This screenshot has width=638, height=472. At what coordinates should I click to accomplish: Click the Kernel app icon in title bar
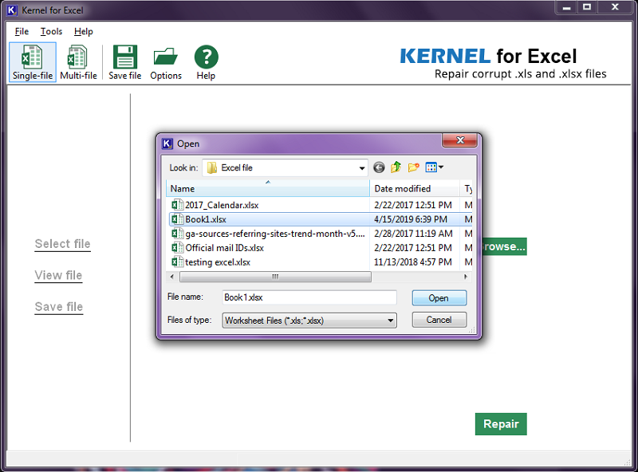coord(12,10)
